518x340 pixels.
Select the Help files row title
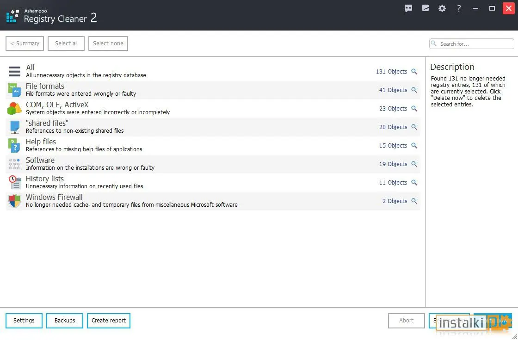tap(41, 142)
